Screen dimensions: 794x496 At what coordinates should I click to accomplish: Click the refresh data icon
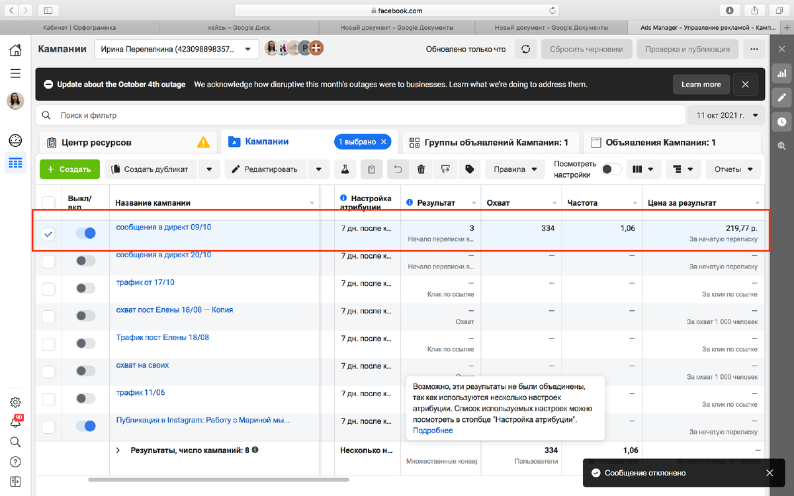point(525,49)
